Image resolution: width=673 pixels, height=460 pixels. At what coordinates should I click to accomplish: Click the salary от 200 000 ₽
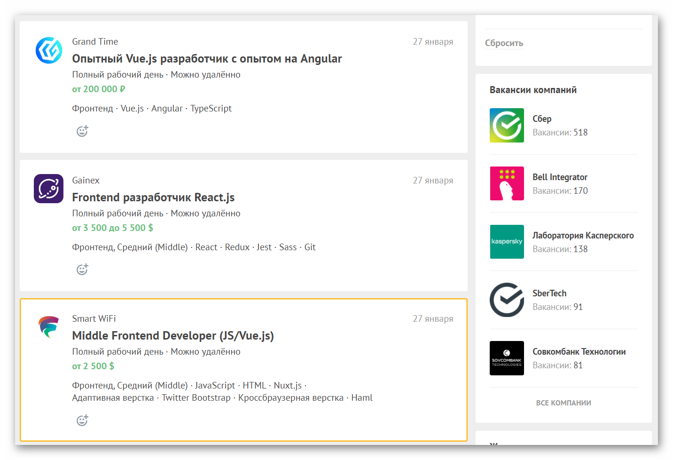pyautogui.click(x=99, y=89)
